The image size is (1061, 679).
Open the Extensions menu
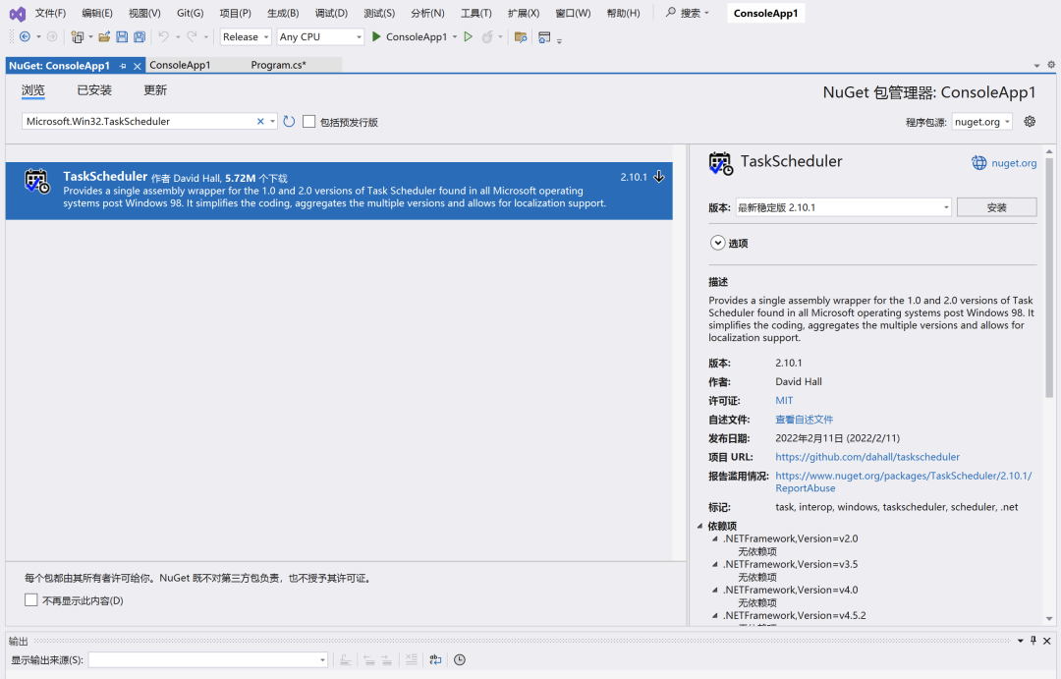(524, 13)
